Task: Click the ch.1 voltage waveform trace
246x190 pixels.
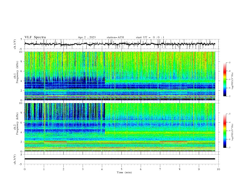Action: coord(120,44)
